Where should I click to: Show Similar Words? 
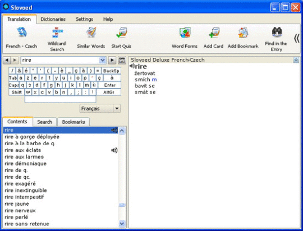[91, 38]
